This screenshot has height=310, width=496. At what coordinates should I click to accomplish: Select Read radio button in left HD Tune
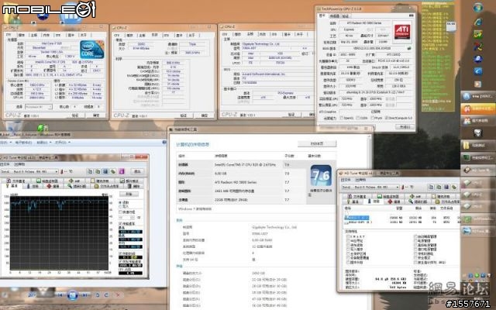tap(121, 202)
